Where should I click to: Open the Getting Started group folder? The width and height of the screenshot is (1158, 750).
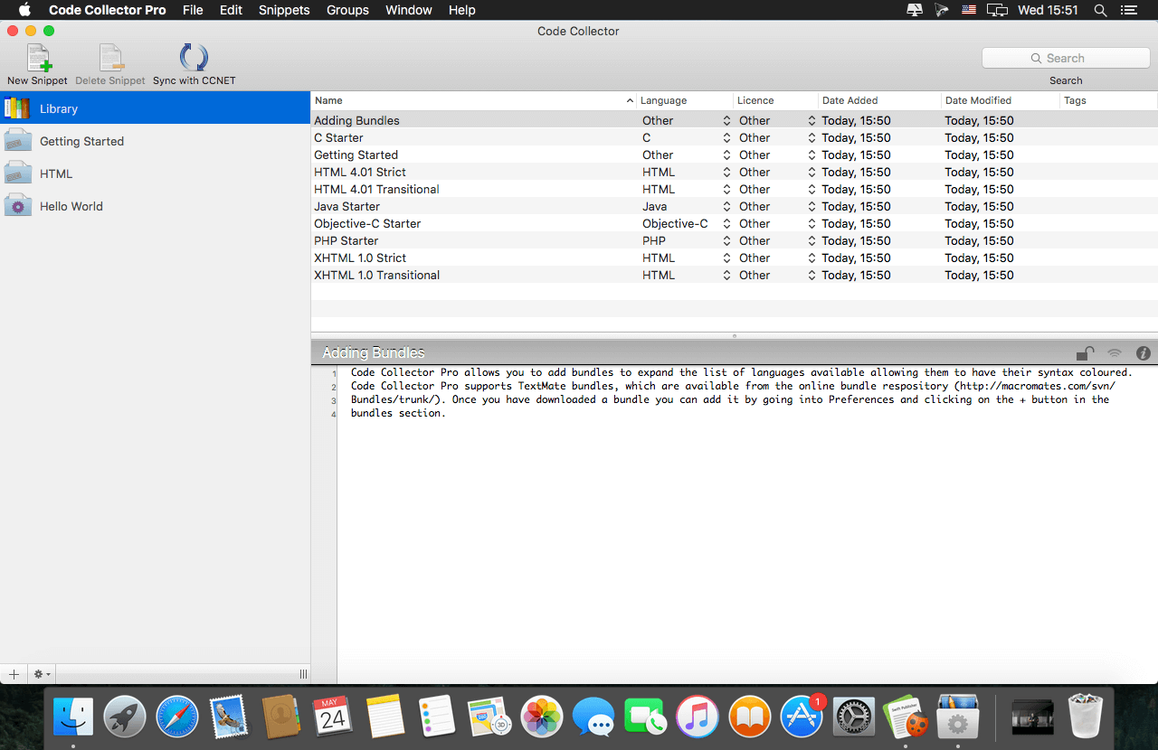155,141
